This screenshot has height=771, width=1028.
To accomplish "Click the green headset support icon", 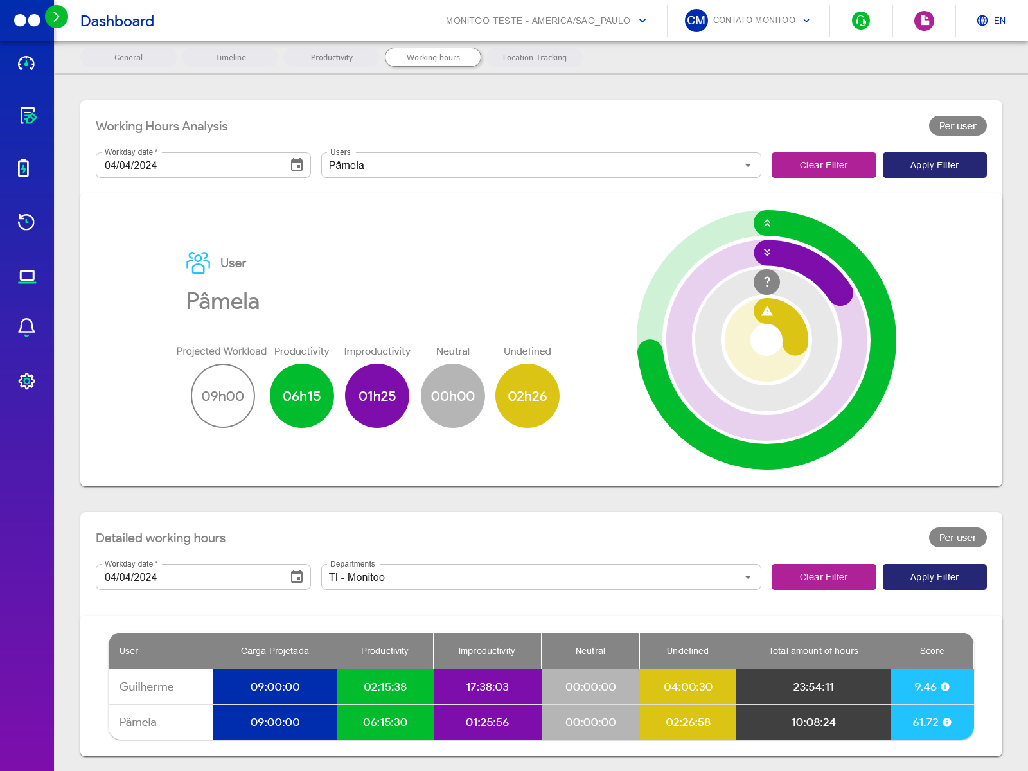I will coord(860,21).
